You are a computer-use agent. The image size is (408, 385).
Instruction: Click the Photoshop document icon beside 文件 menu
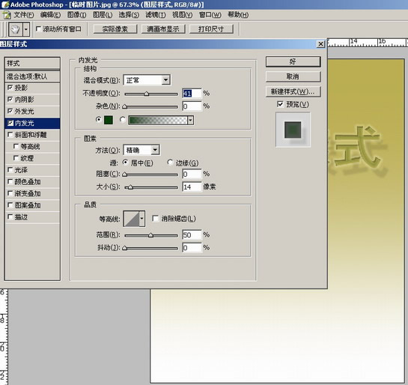coord(7,15)
